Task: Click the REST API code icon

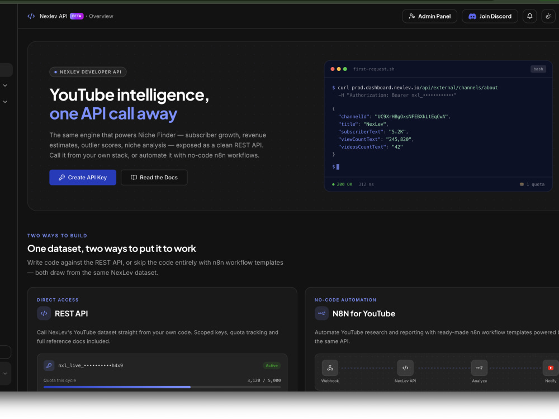Action: tap(44, 313)
